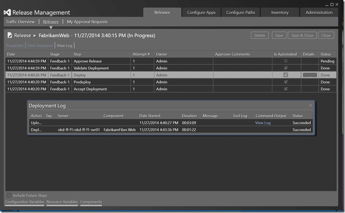The image size is (345, 213).
Task: Open the Inventory tab
Action: [x=280, y=12]
